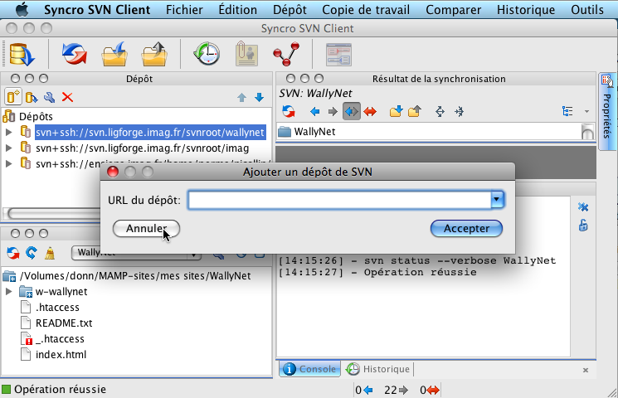Click the blue left arrow incoming filter

(314, 112)
